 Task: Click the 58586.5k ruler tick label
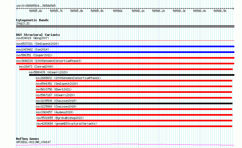pos(220,11)
